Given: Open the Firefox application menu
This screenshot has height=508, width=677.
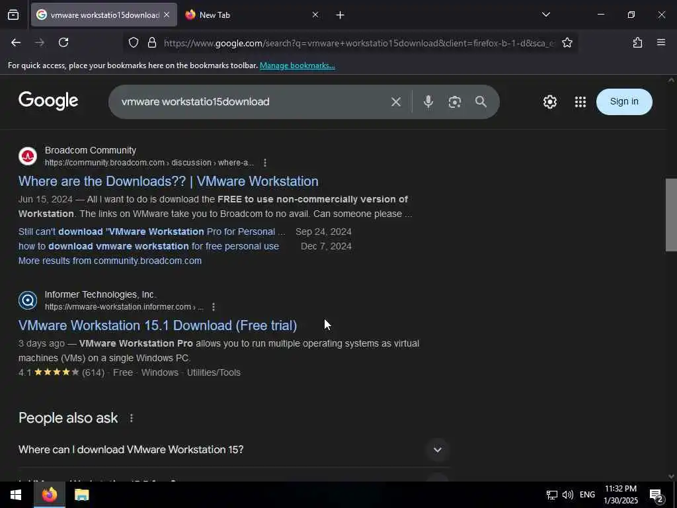Looking at the screenshot, I should [660, 42].
